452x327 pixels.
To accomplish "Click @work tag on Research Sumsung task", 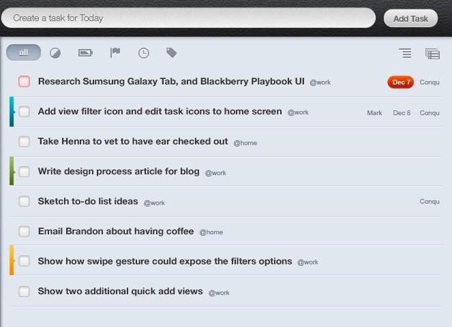I will pos(320,82).
